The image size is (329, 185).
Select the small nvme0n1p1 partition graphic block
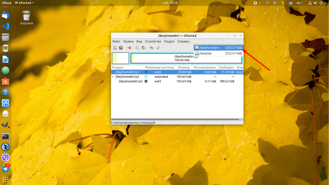tap(120, 58)
